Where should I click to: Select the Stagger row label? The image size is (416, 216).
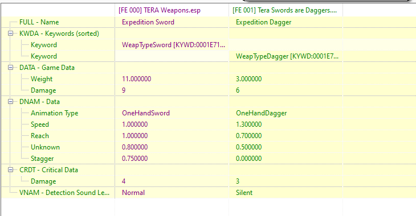(x=42, y=159)
